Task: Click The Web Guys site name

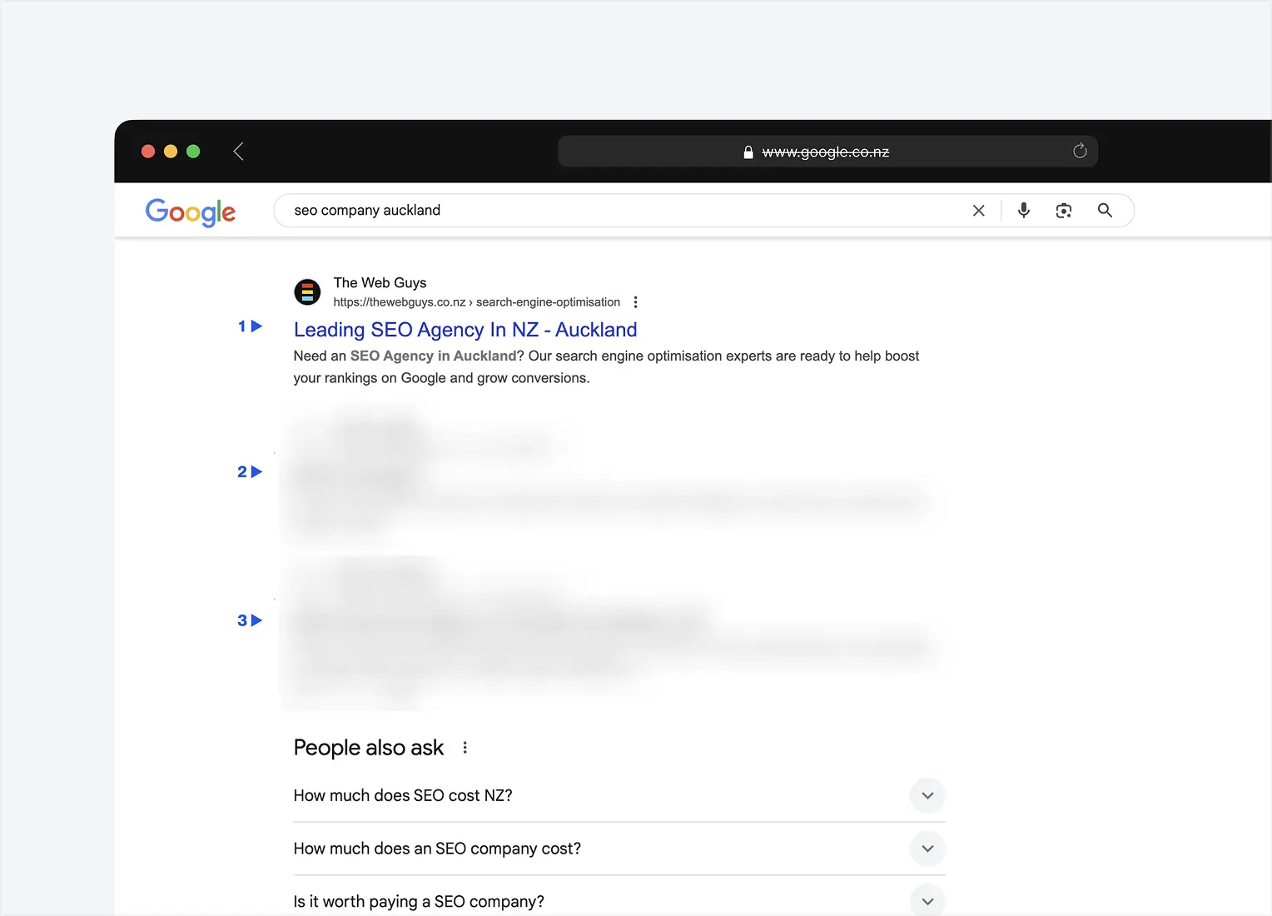Action: [380, 283]
